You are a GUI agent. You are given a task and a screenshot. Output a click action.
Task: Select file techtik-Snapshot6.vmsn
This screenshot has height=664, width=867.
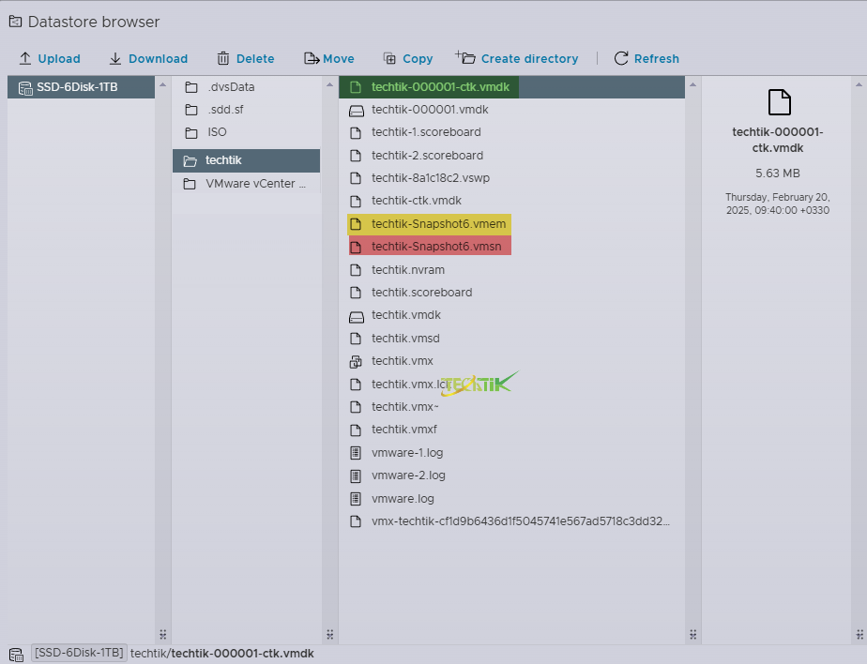pos(436,248)
